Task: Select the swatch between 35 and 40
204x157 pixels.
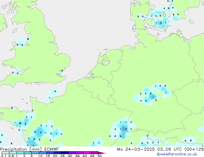Action: click(79, 153)
